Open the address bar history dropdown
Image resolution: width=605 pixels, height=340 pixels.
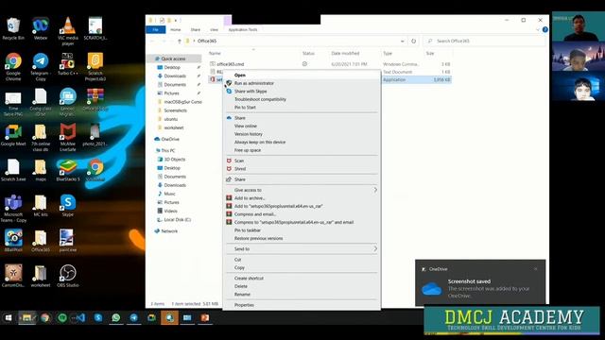tap(403, 41)
